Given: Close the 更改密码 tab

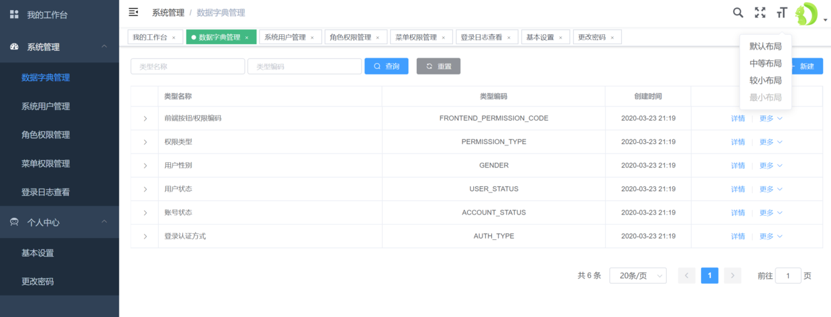Looking at the screenshot, I should click(x=612, y=38).
